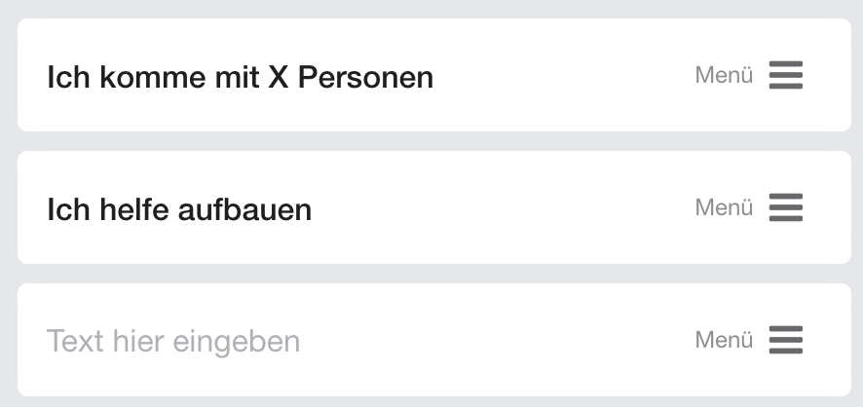Focus the "Ich helfe aufbauen" text field
This screenshot has width=863, height=407.
[x=179, y=208]
